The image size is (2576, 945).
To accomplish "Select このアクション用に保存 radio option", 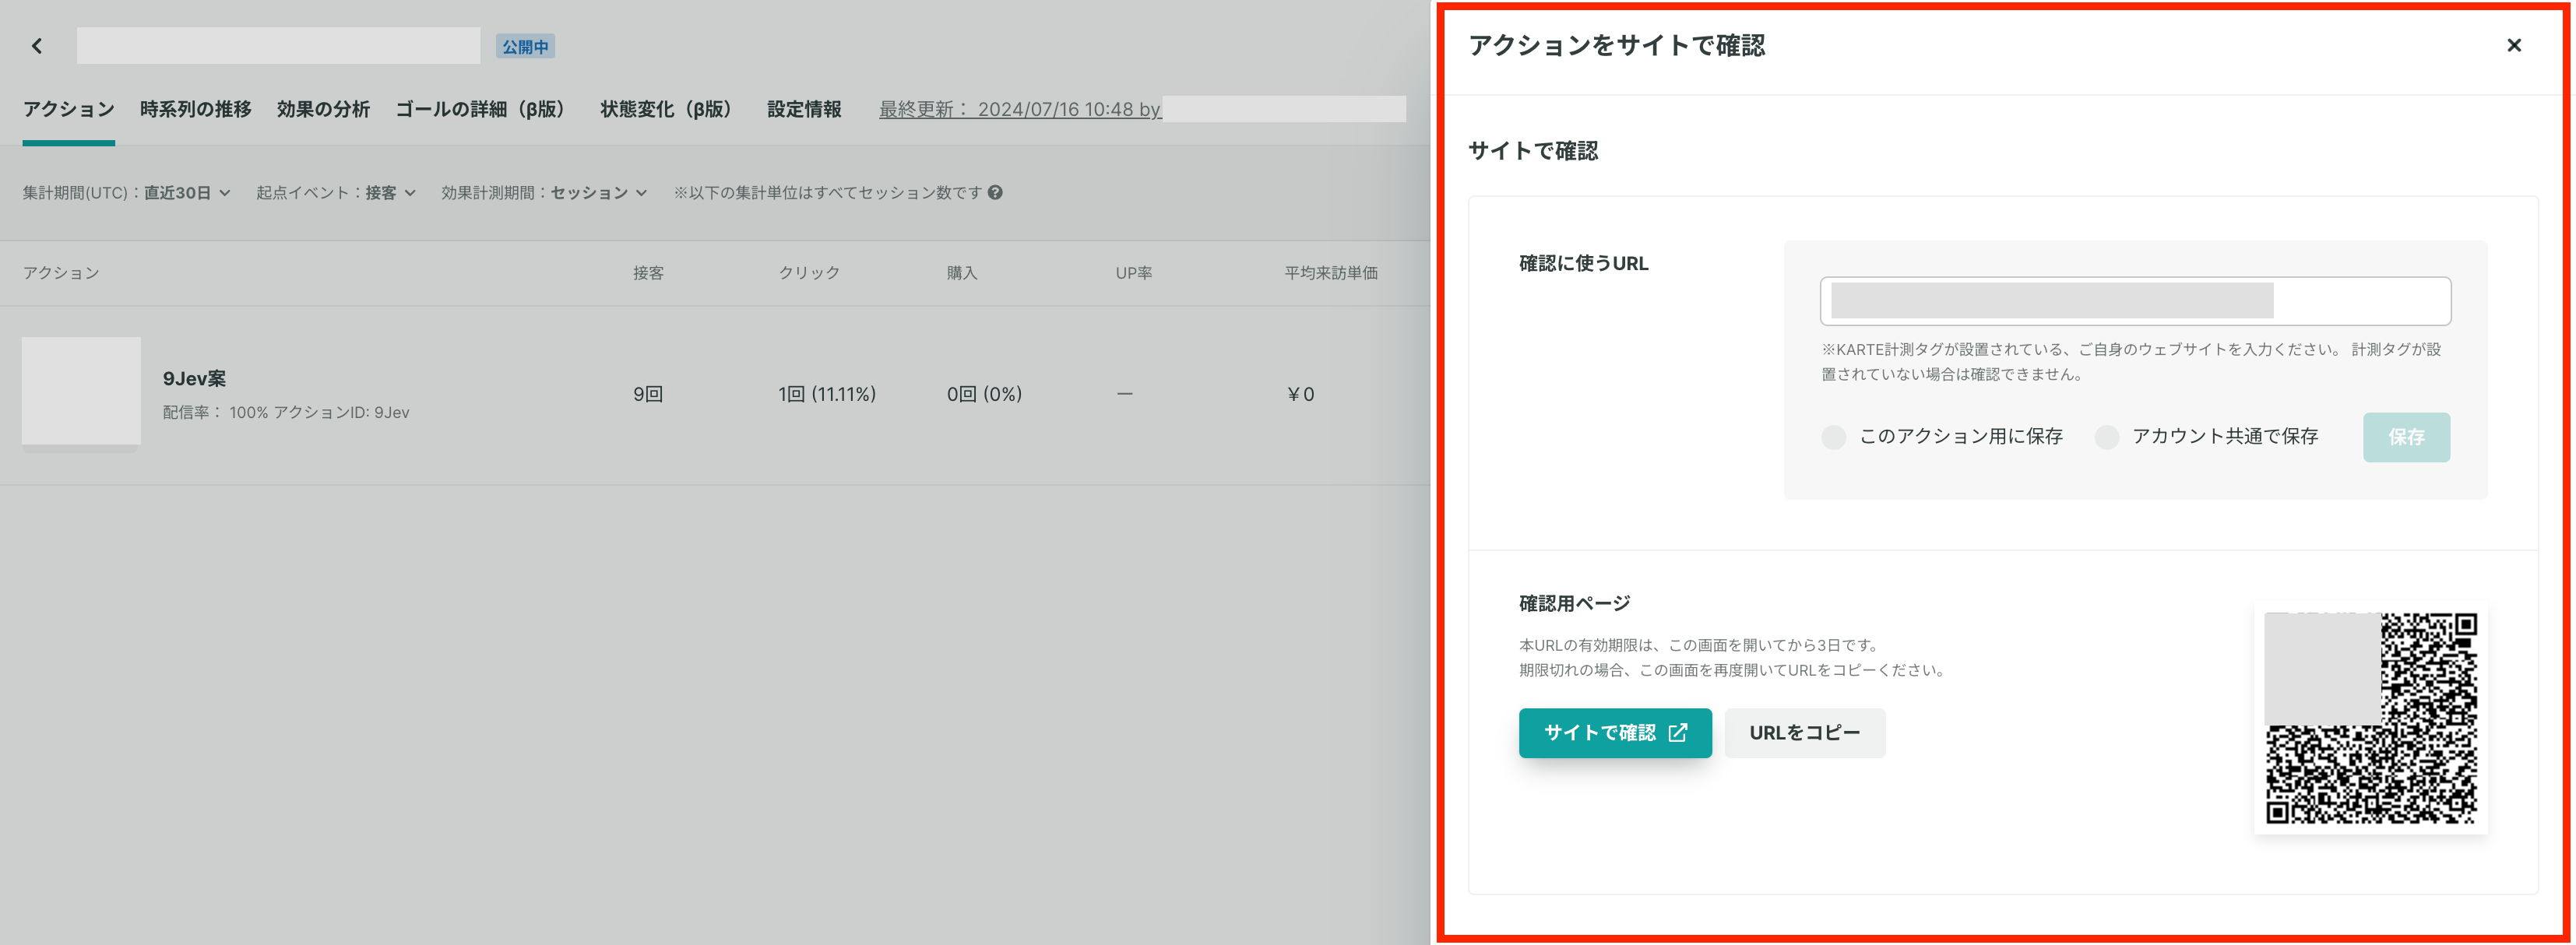I will (1833, 437).
